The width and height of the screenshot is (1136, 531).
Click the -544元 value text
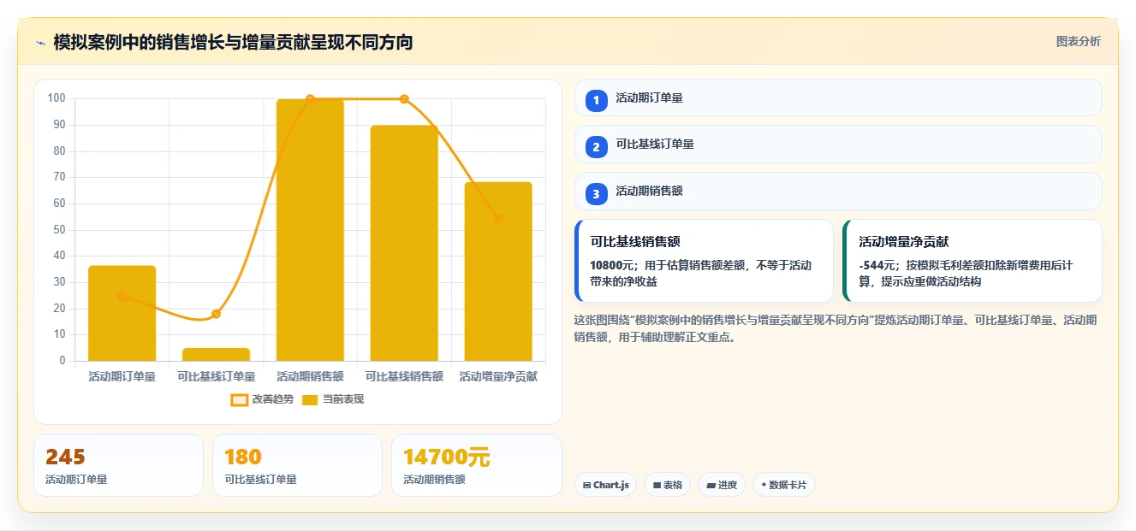(878, 265)
